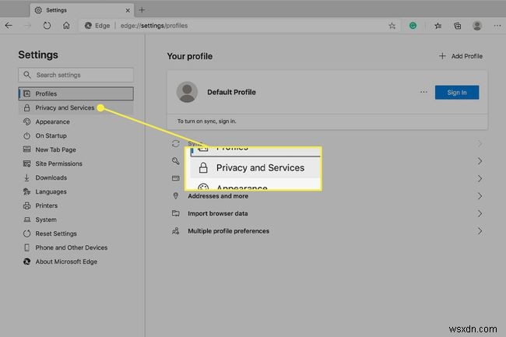Expand the Sync row chevron

[x=480, y=143]
